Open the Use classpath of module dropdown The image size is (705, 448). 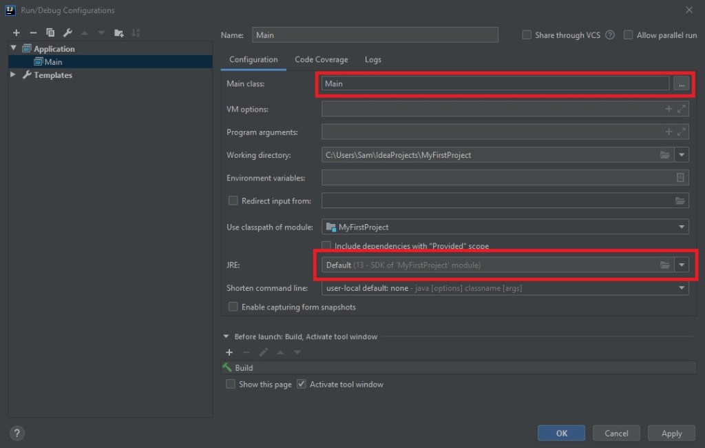[682, 227]
